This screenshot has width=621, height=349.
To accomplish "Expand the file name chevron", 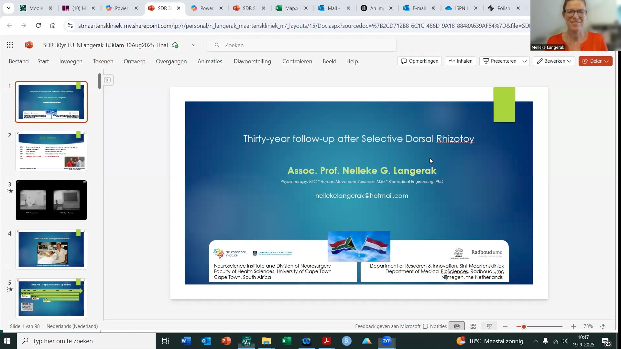I will (x=194, y=45).
